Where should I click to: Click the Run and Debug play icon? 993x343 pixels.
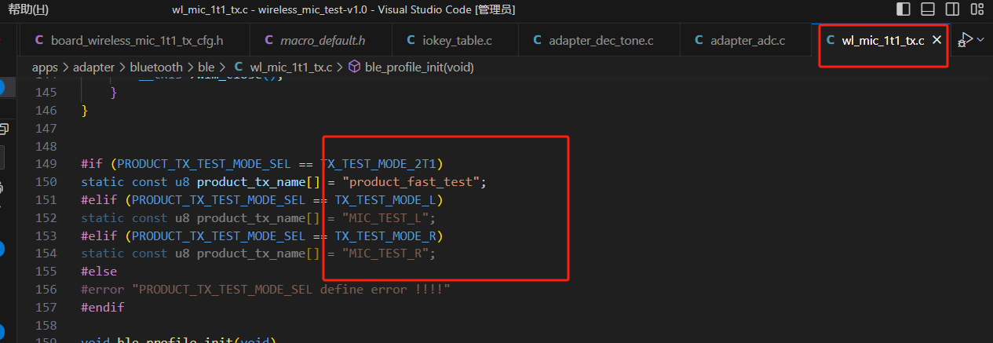(x=964, y=41)
